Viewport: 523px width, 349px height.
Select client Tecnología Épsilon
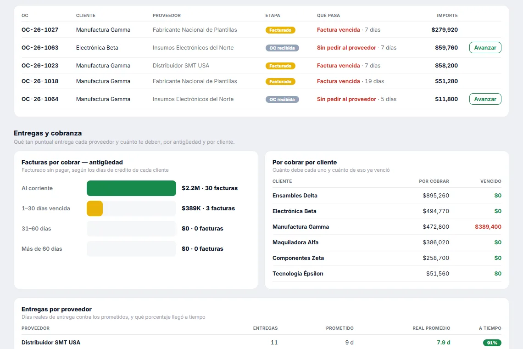(x=298, y=274)
